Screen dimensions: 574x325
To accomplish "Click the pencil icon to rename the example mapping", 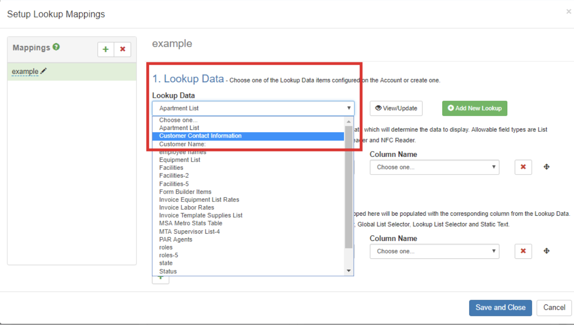I will click(x=44, y=70).
